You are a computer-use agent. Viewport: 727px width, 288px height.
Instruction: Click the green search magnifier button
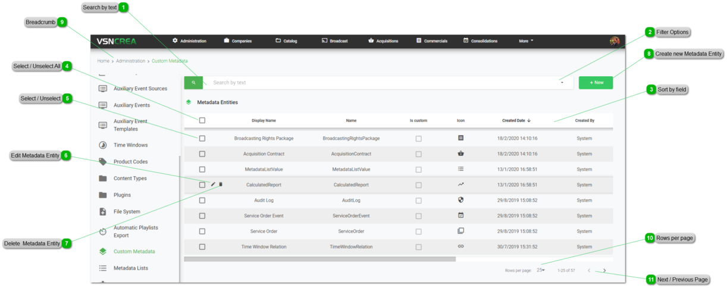193,83
